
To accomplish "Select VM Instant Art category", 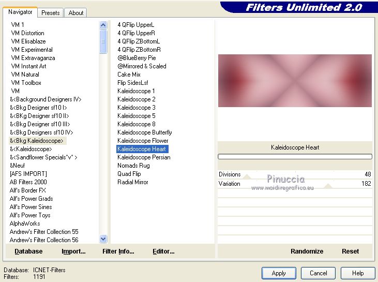I will click(x=28, y=66).
